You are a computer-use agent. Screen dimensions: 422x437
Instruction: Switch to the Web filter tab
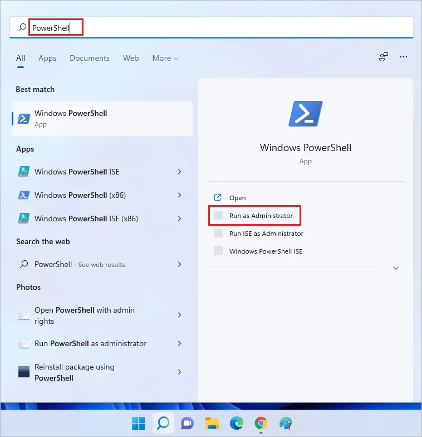tap(131, 58)
